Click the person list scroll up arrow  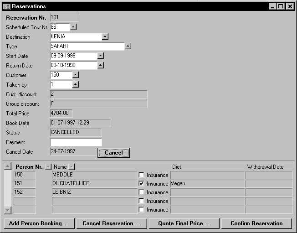8,166
